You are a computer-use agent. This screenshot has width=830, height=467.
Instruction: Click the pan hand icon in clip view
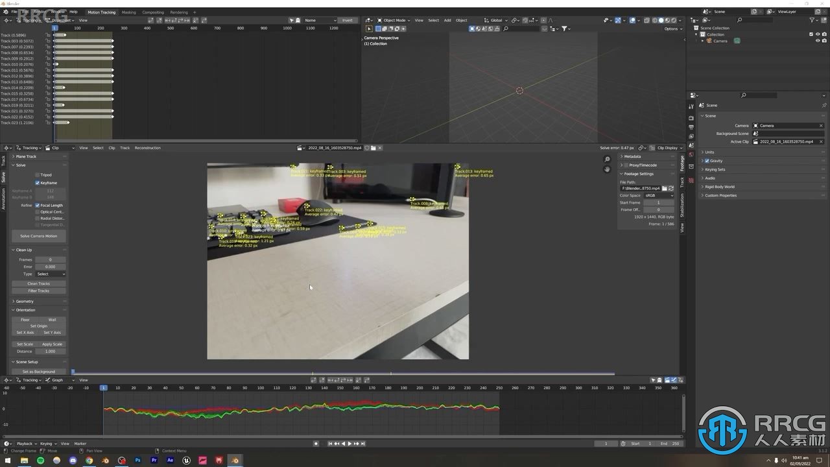tap(607, 169)
